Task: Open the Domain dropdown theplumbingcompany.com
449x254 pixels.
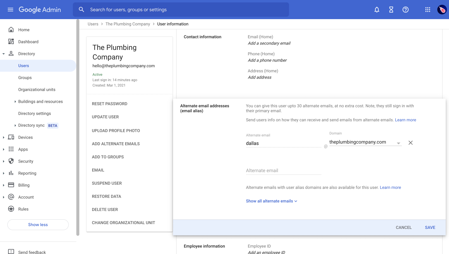Action: (365, 142)
